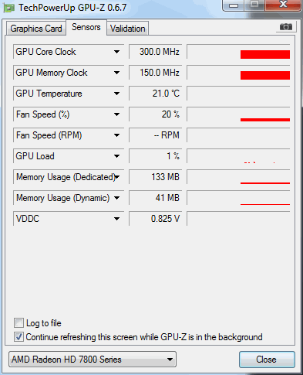The width and height of the screenshot is (303, 375).
Task: Minimize the GPU-Z window
Action: (x=234, y=5)
